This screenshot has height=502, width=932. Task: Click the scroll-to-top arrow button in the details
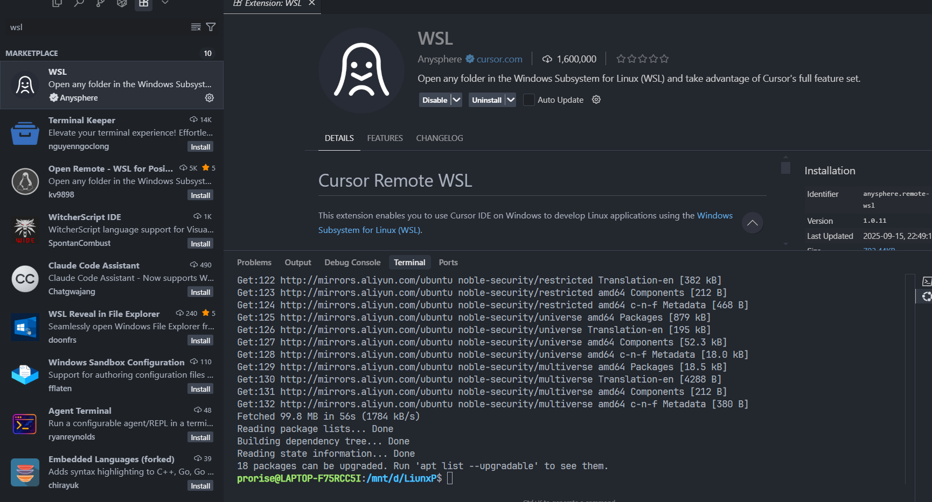(752, 223)
